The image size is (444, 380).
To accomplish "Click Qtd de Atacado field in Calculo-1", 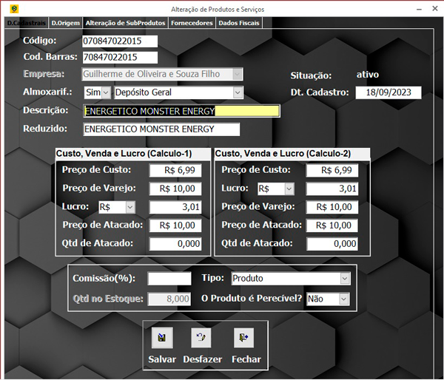I will (x=175, y=244).
